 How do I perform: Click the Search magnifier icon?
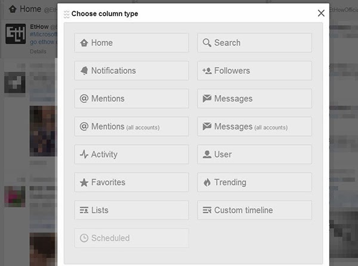tap(207, 43)
